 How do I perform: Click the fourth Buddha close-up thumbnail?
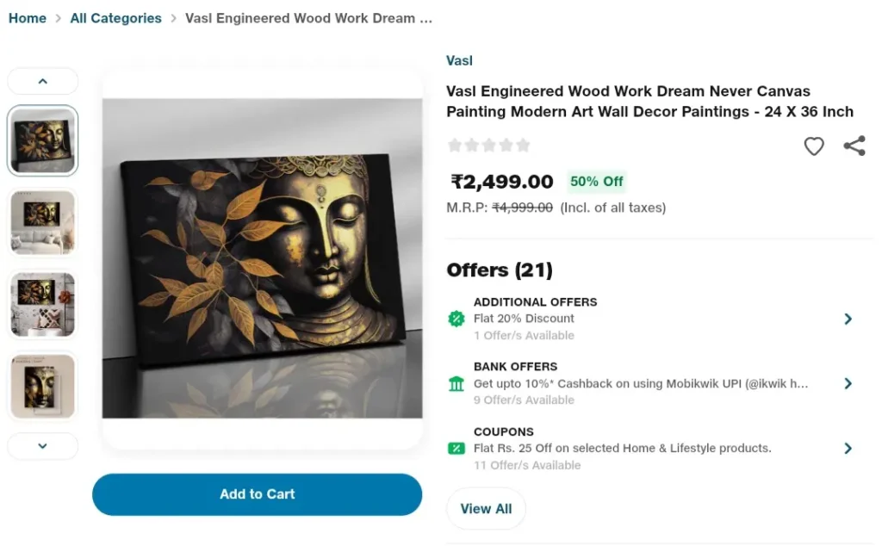42,386
